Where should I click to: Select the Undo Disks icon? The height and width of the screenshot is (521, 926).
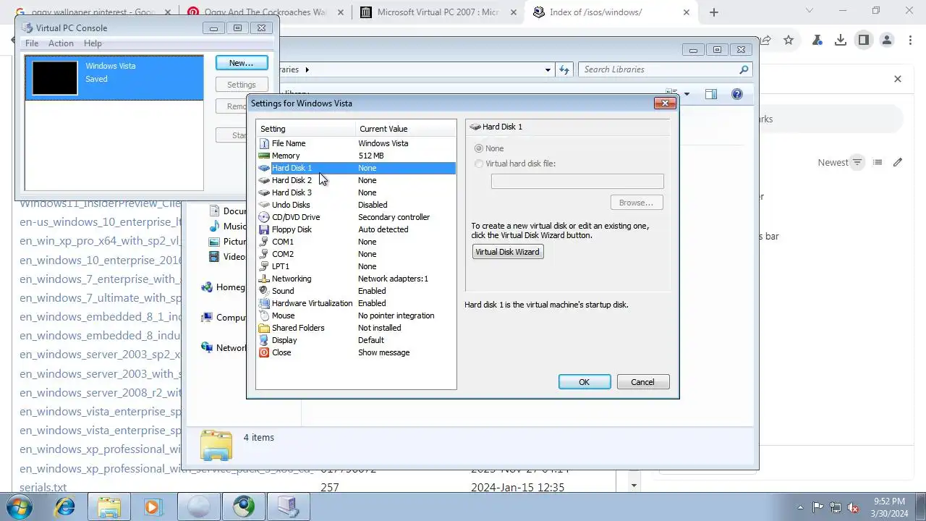[264, 205]
